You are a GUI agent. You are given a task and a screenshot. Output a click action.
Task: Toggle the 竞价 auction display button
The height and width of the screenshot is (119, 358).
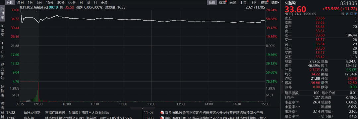(211, 3)
